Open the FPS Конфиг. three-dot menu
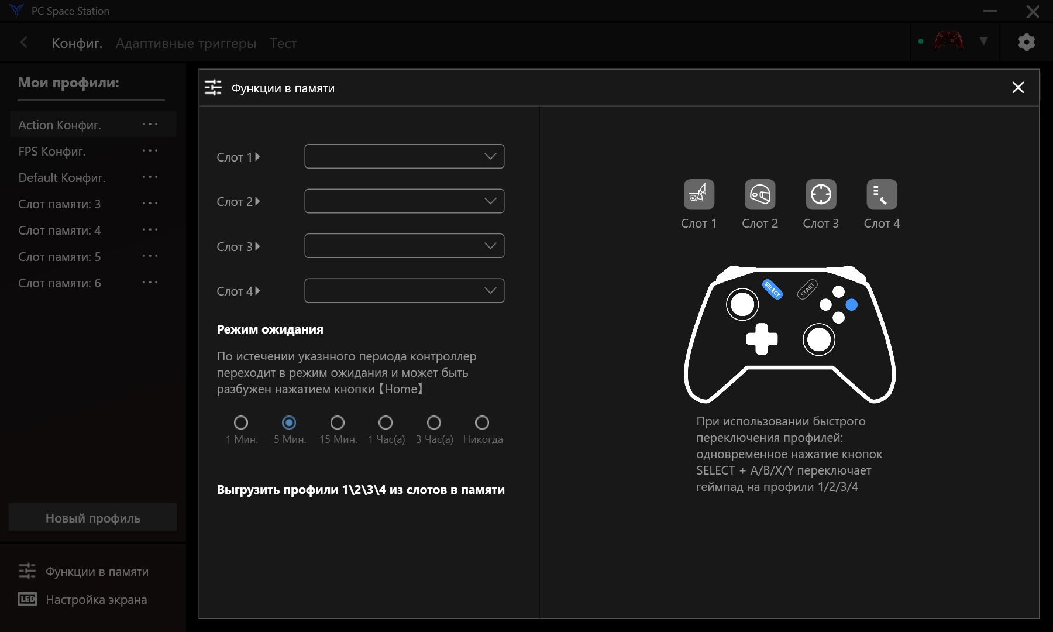 pyautogui.click(x=150, y=150)
